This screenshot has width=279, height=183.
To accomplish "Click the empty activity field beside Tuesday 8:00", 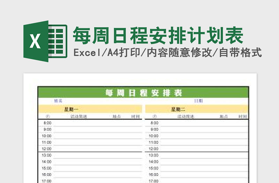I will (x=204, y=123).
